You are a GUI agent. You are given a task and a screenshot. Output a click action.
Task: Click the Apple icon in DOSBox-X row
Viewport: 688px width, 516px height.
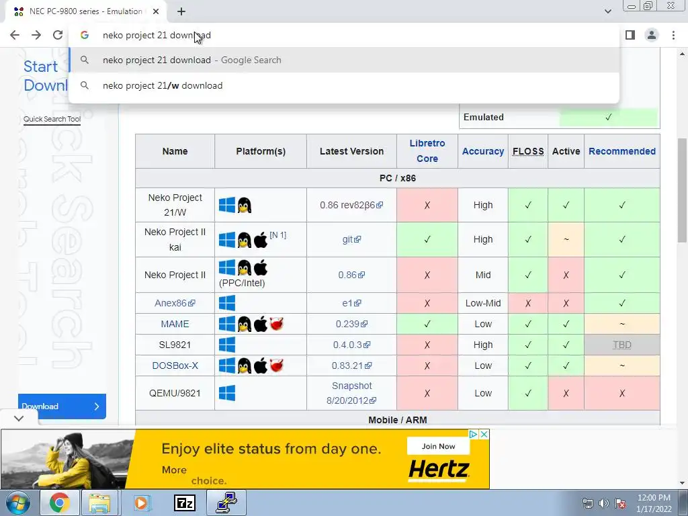tap(261, 365)
